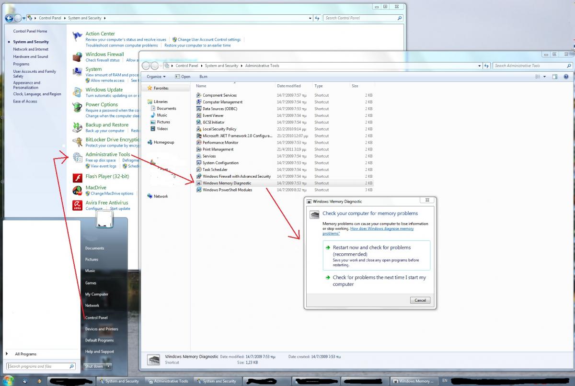Select Favorites in the navigation pane
The height and width of the screenshot is (386, 575).
[x=161, y=88]
